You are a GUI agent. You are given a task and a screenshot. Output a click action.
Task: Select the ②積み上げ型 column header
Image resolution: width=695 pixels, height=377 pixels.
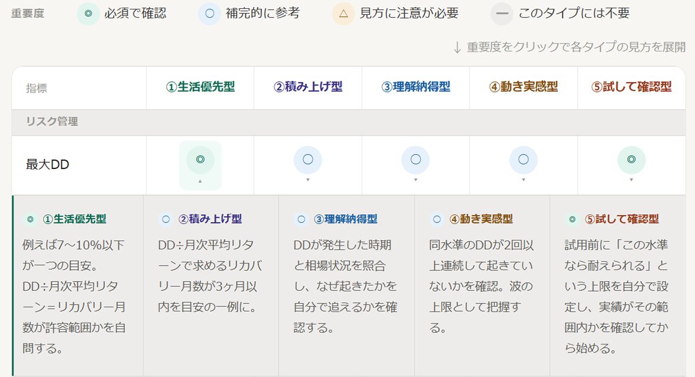point(308,87)
